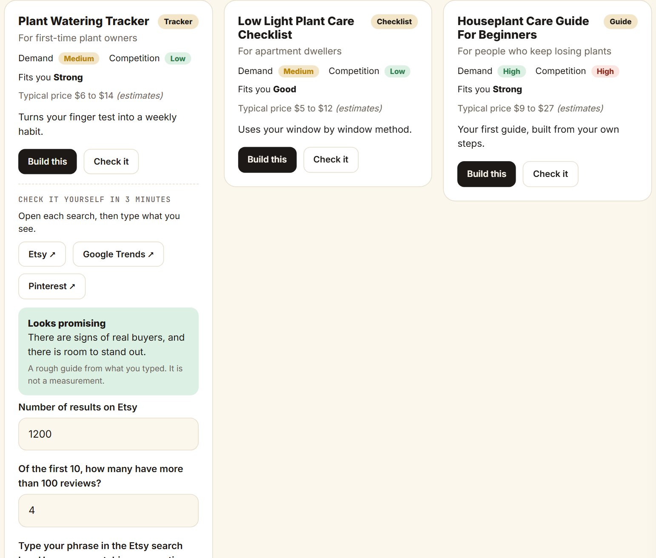Viewport: 656px width, 558px height.
Task: Focus the Number of results on Etsy field
Action: coord(108,434)
